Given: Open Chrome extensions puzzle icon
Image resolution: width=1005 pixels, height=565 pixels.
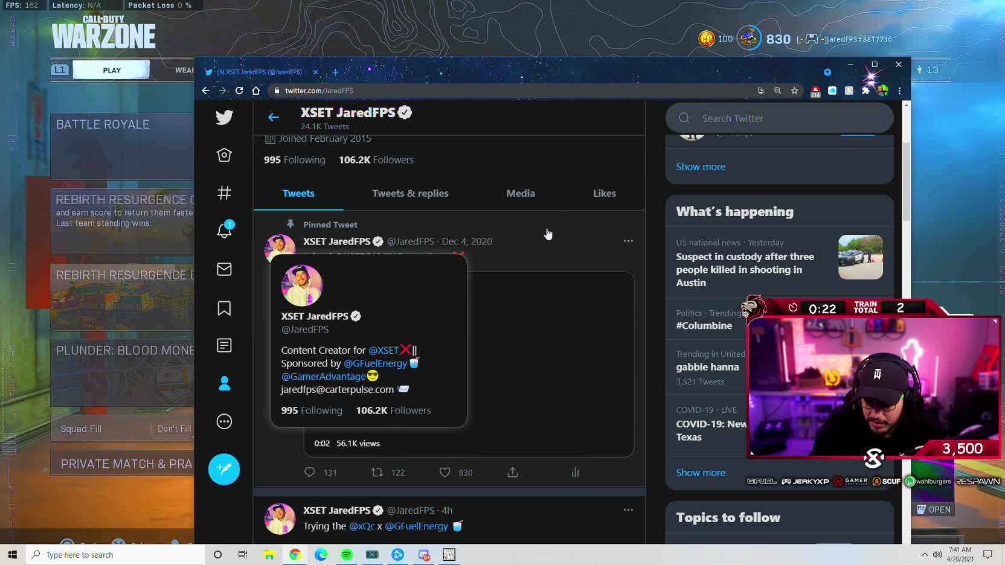Looking at the screenshot, I should 865,91.
